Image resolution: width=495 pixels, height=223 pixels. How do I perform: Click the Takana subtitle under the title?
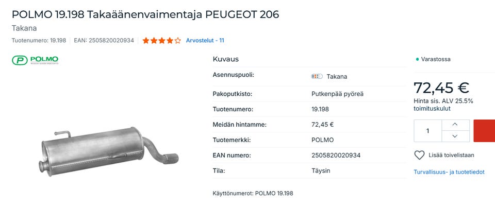(24, 28)
